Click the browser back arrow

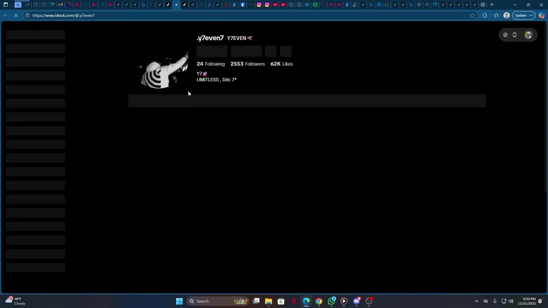(x=5, y=15)
